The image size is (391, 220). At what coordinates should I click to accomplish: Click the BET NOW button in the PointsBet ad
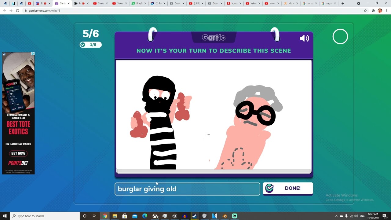coord(18,153)
